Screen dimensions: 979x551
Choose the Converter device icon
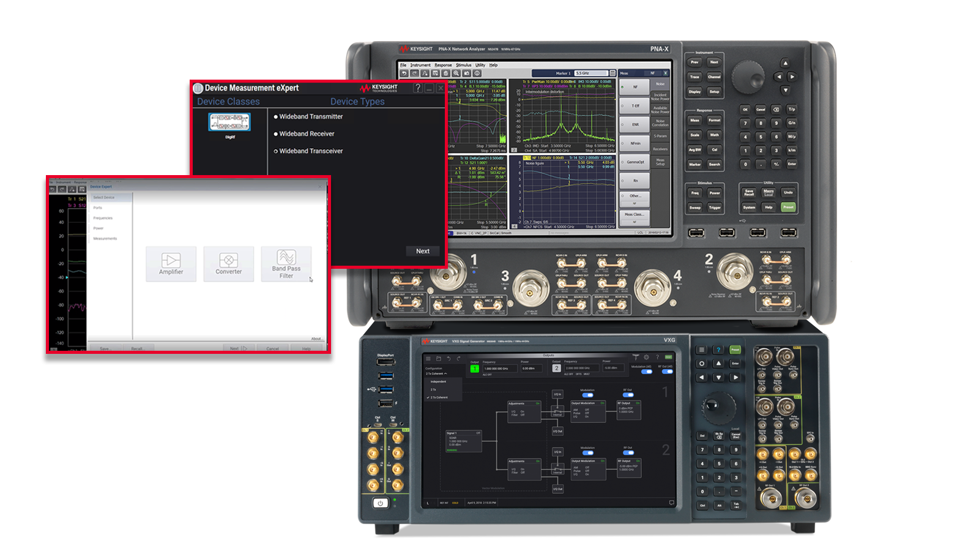[x=228, y=264]
